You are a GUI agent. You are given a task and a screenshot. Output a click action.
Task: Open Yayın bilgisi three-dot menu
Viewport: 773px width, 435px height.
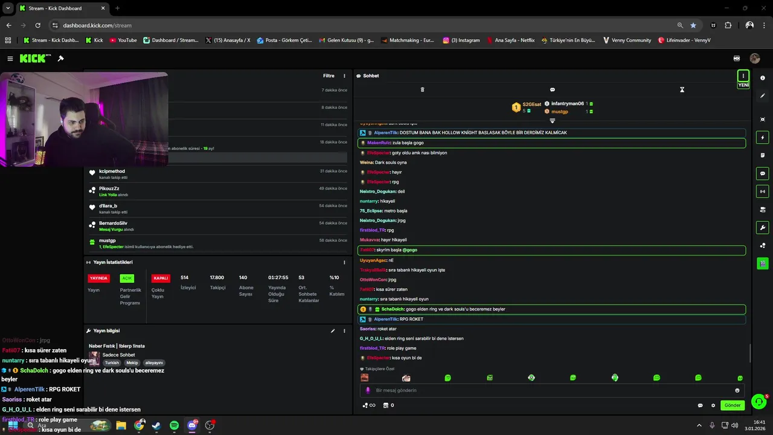[344, 331]
